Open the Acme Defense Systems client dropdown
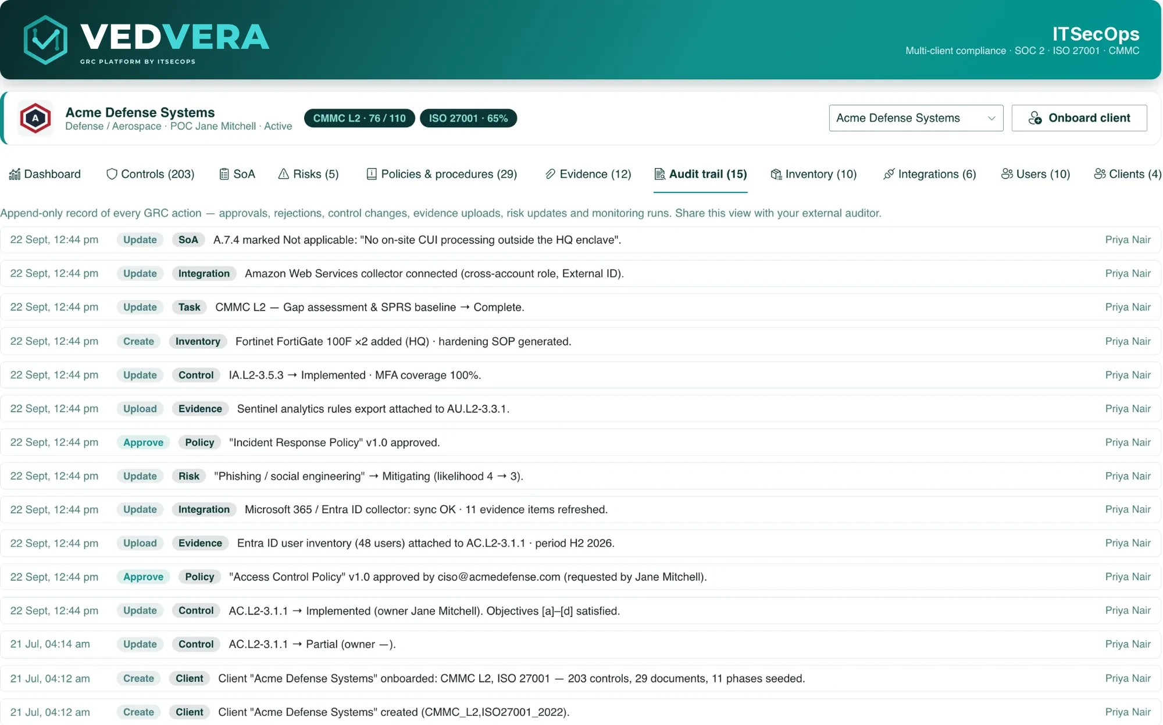The width and height of the screenshot is (1163, 725). (916, 118)
